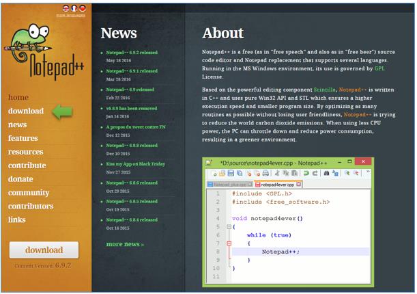Image resolution: width=417 pixels, height=294 pixels.
Task: Switch site language with the UK flag
Action: pos(66,8)
